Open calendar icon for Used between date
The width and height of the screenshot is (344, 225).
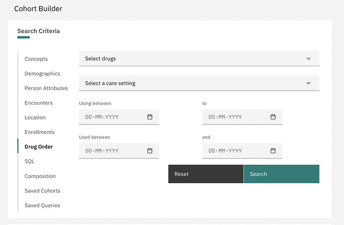[150, 151]
